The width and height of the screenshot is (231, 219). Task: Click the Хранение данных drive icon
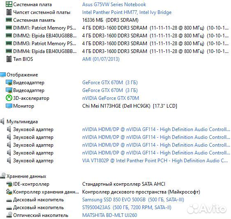click(x=3, y=176)
